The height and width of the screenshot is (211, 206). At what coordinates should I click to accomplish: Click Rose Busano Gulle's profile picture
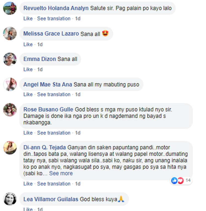point(10,110)
